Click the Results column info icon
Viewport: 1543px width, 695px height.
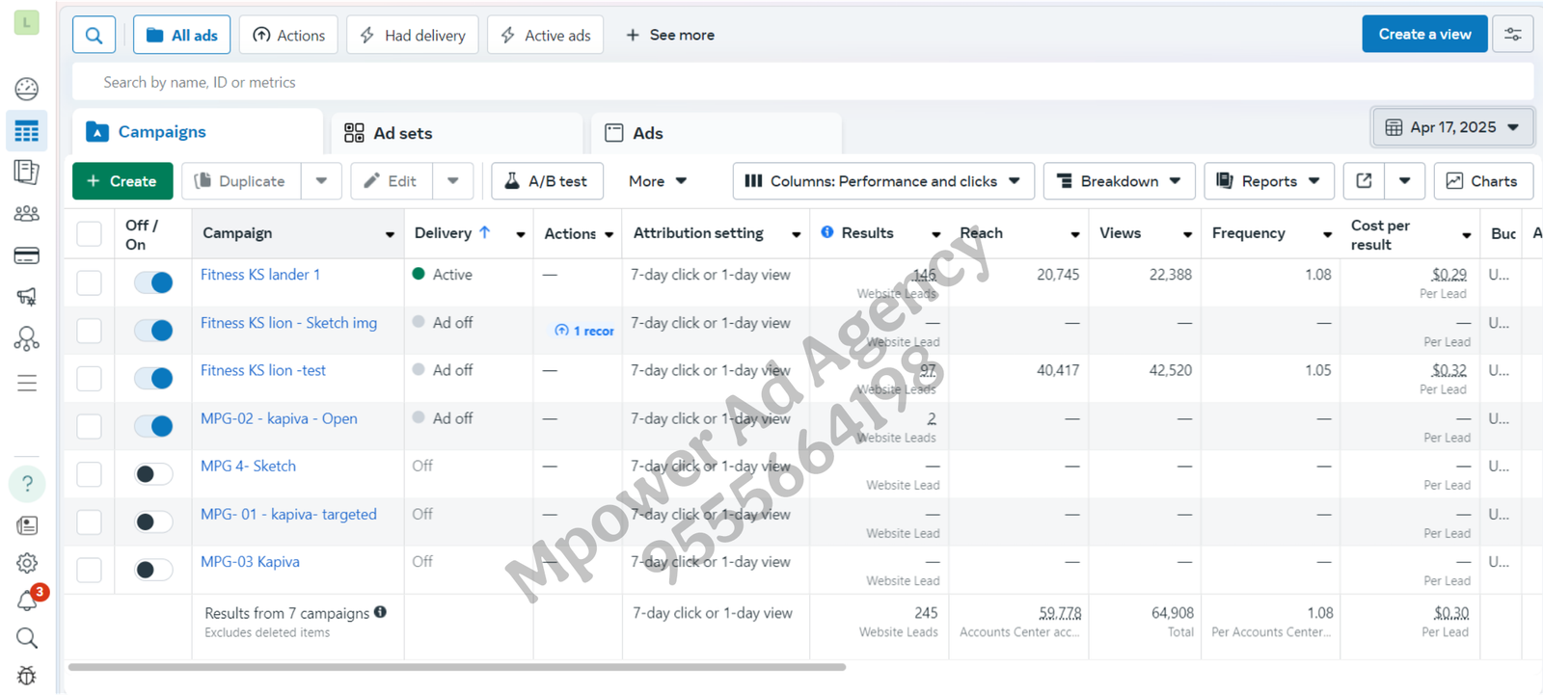pos(827,232)
